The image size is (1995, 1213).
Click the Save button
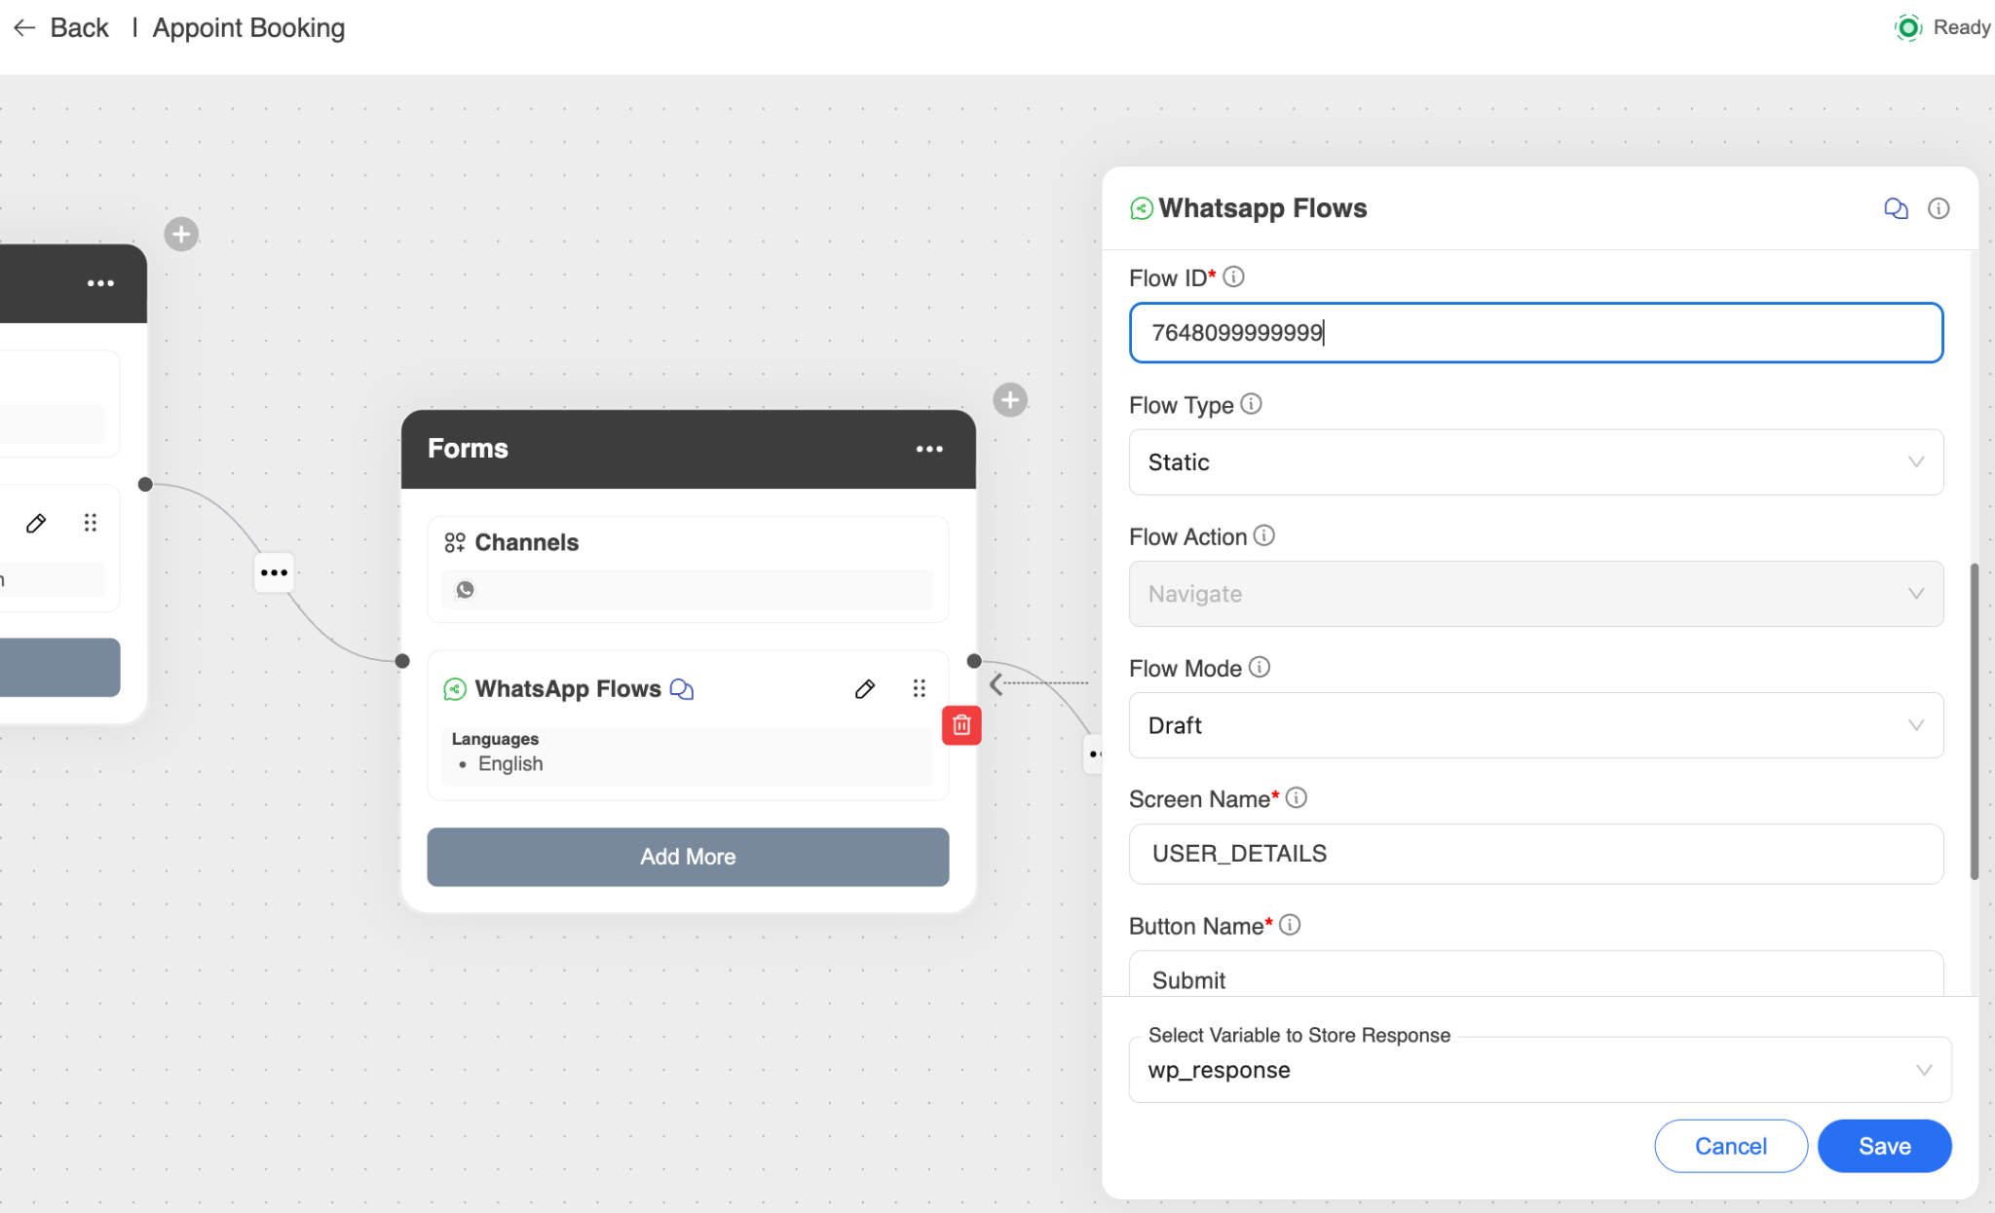(1883, 1146)
